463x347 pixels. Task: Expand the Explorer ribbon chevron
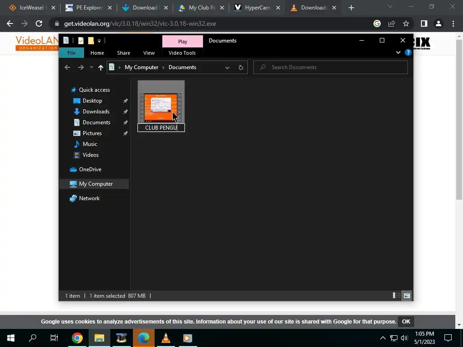point(398,52)
